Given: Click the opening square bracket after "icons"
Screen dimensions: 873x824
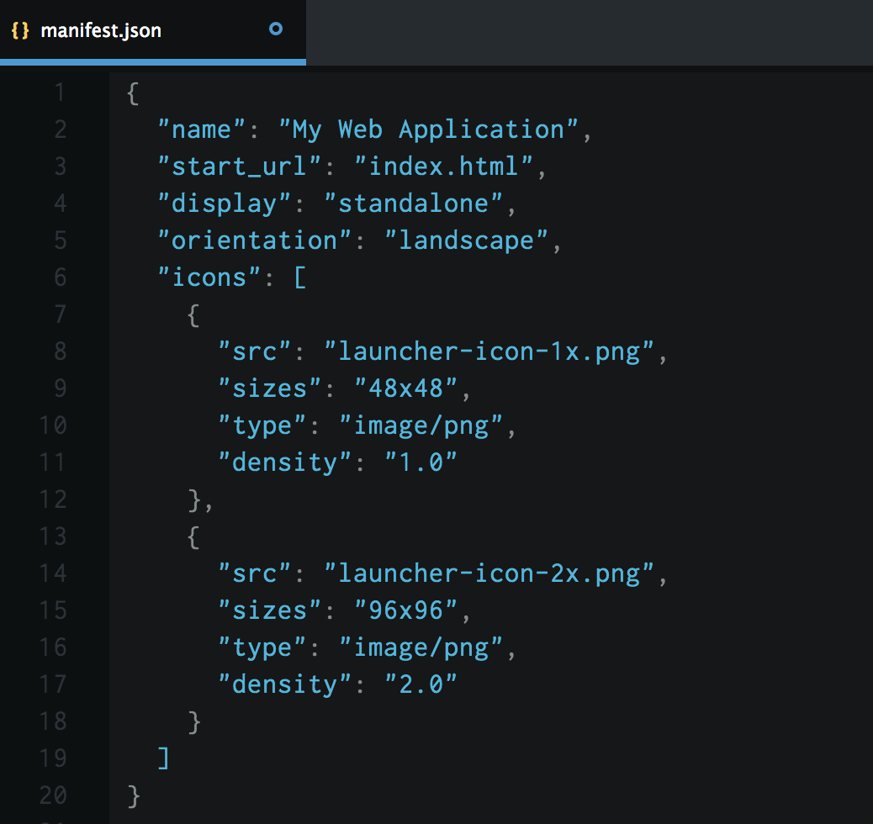Looking at the screenshot, I should pyautogui.click(x=299, y=277).
